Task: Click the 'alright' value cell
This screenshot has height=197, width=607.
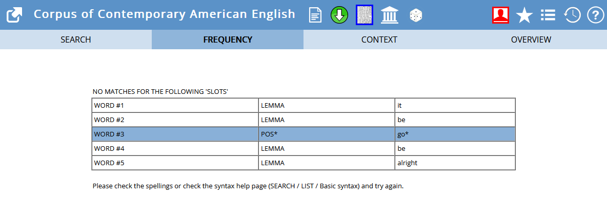Action: click(455, 163)
